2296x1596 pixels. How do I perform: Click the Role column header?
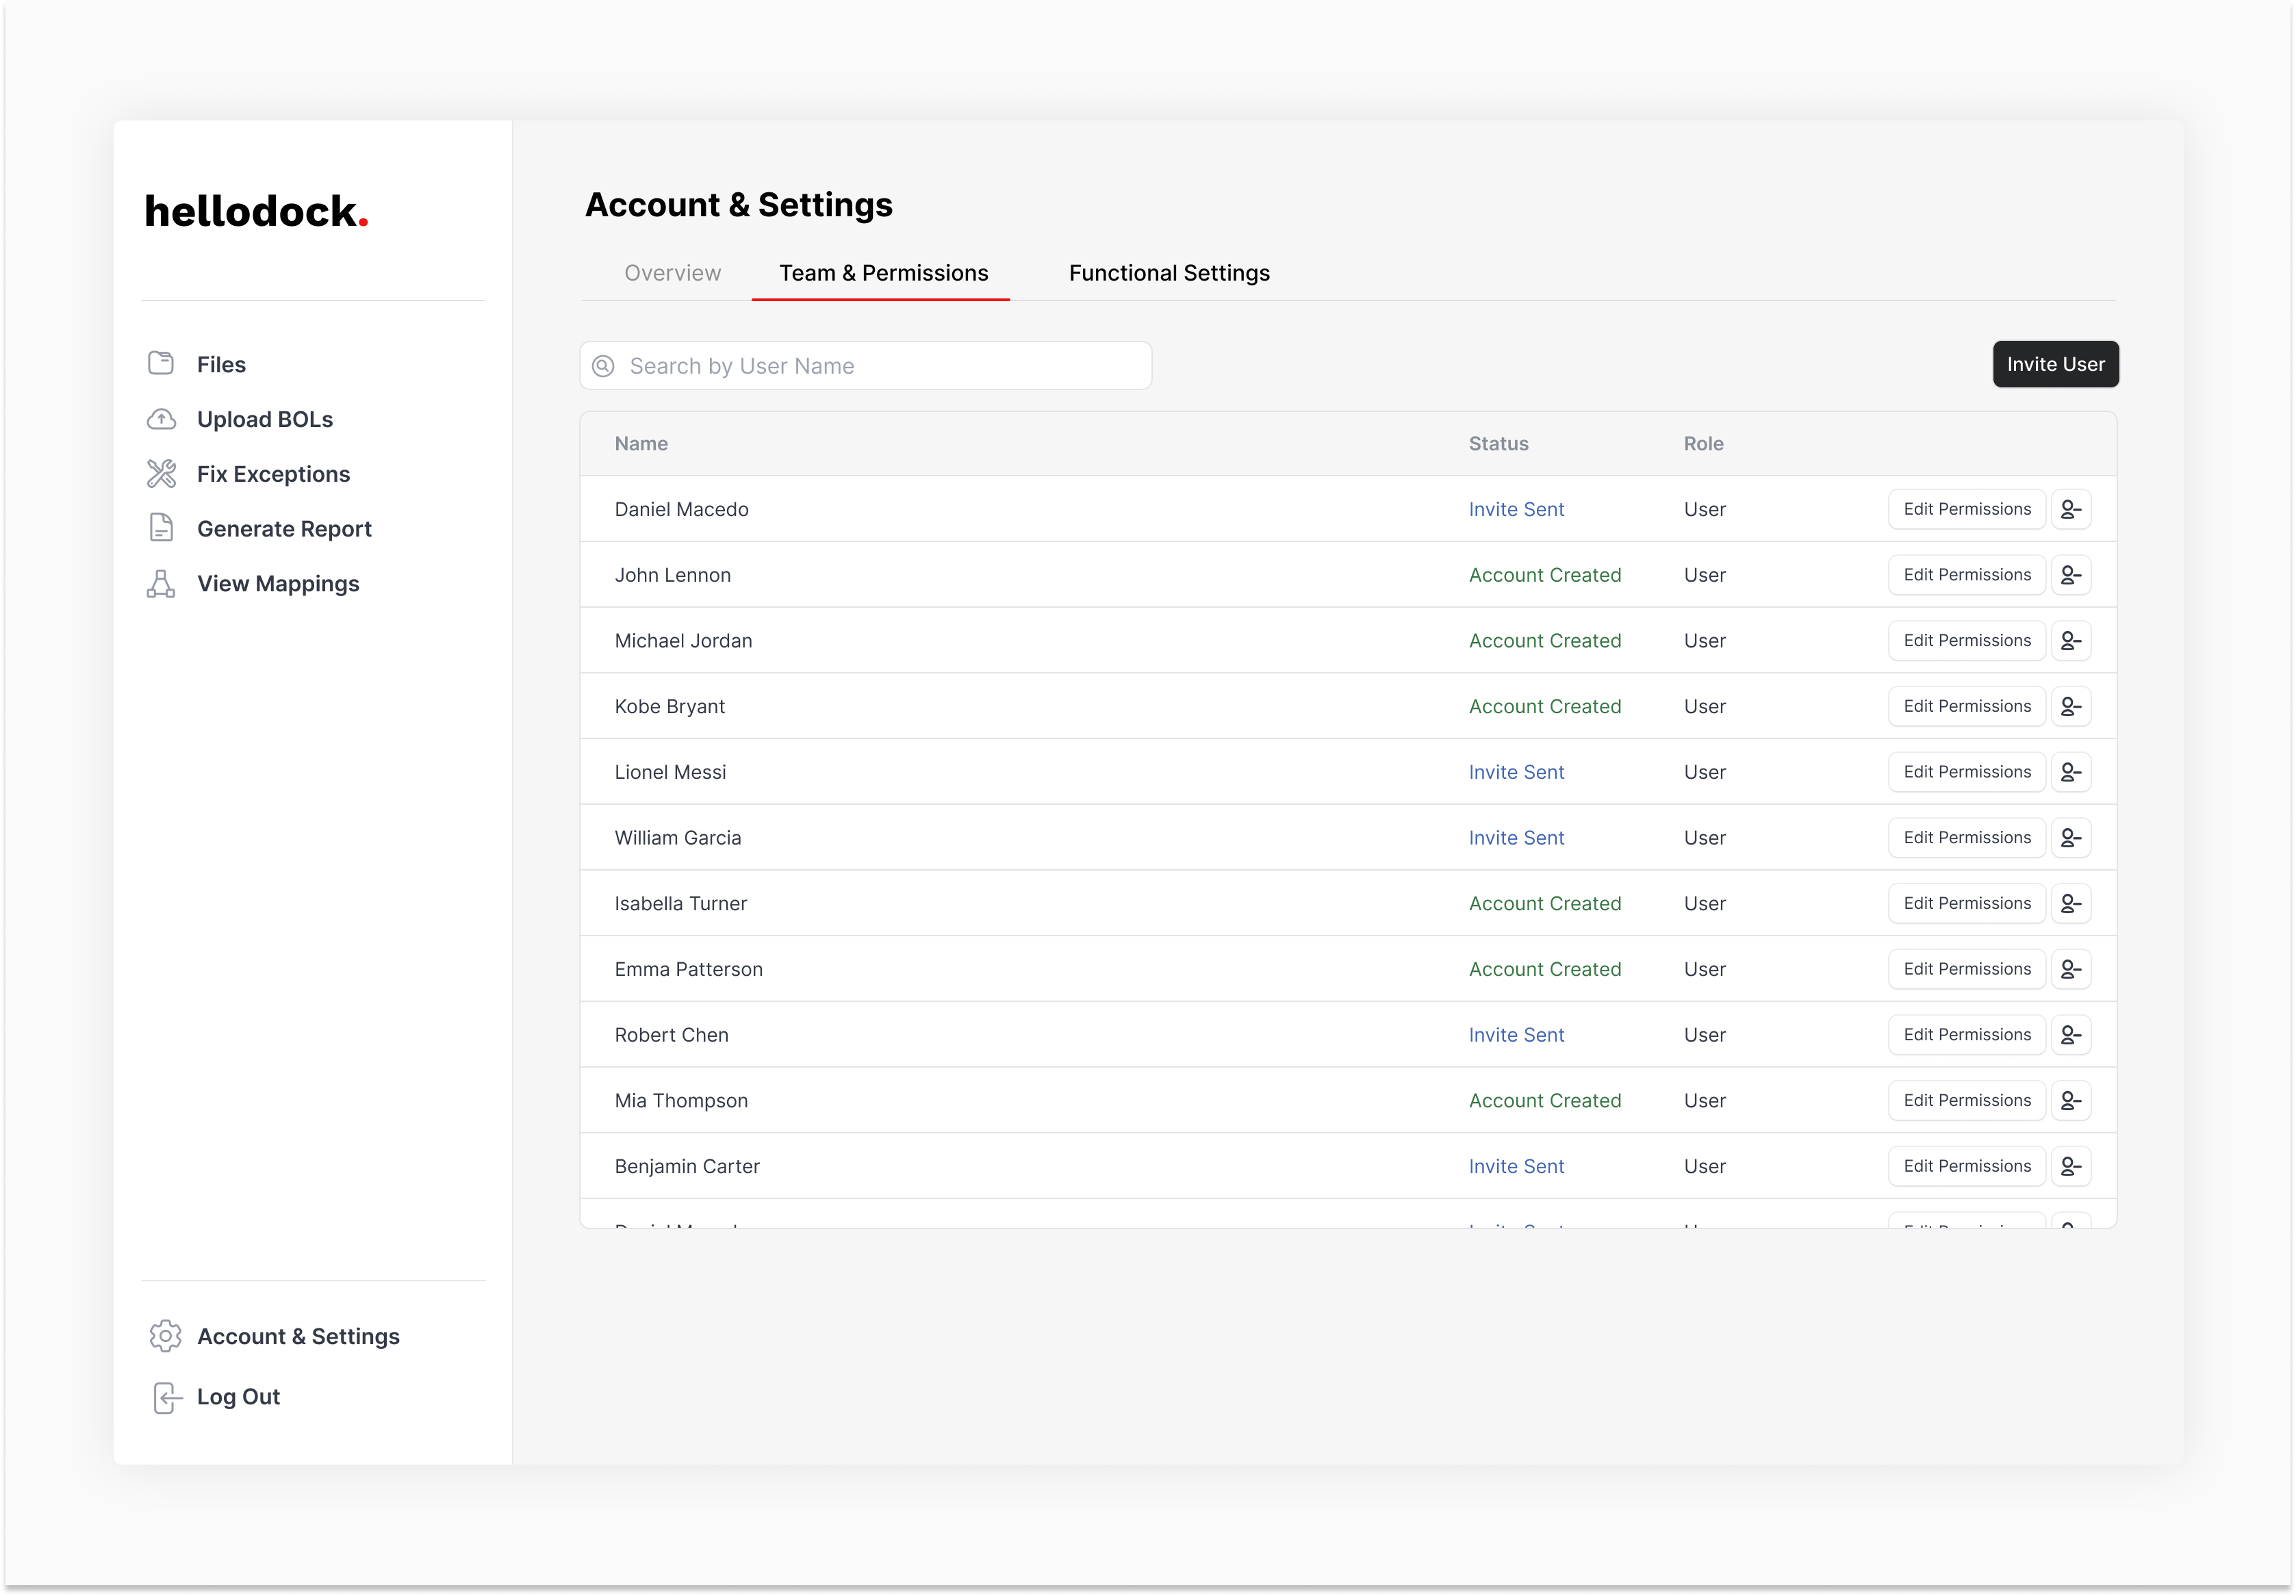click(1703, 443)
